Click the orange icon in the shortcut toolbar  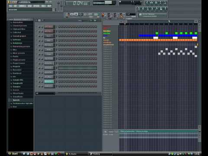103,15
